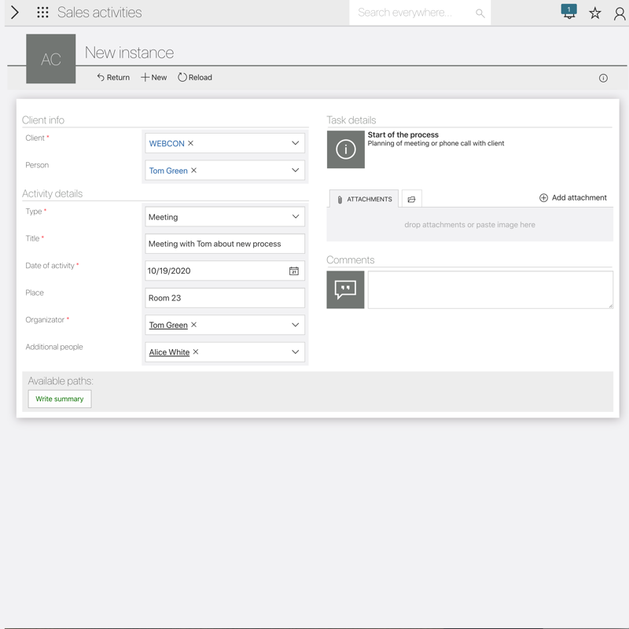Image resolution: width=629 pixels, height=629 pixels.
Task: Expand the Client dropdown
Action: click(x=296, y=143)
